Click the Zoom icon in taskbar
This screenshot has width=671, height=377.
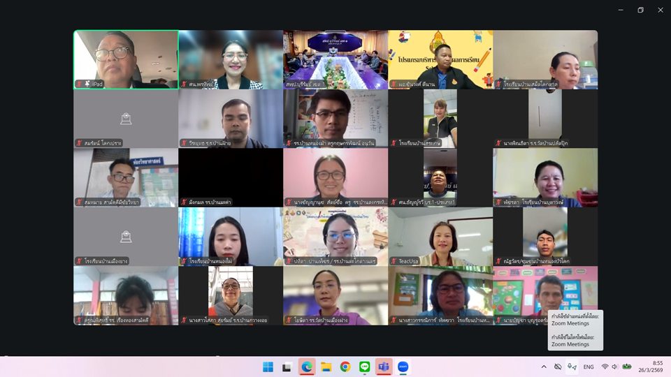(x=403, y=367)
